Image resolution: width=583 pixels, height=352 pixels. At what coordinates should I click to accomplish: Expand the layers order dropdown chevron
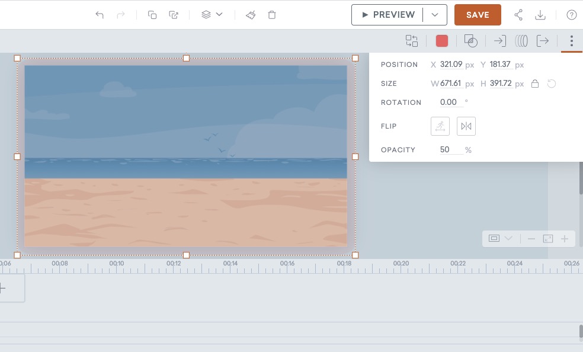(x=219, y=14)
